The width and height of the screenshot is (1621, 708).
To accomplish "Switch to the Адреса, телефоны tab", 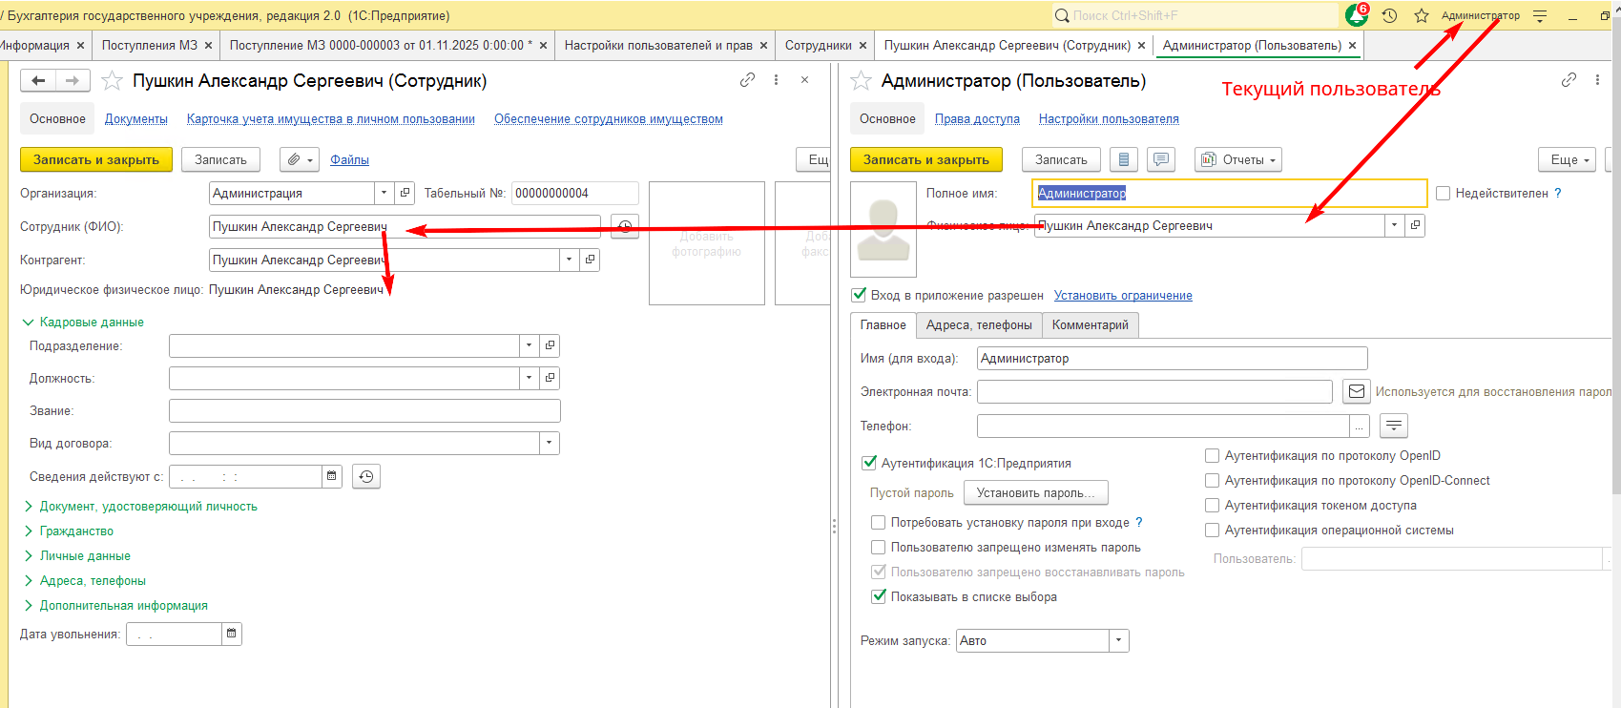I will pyautogui.click(x=979, y=325).
